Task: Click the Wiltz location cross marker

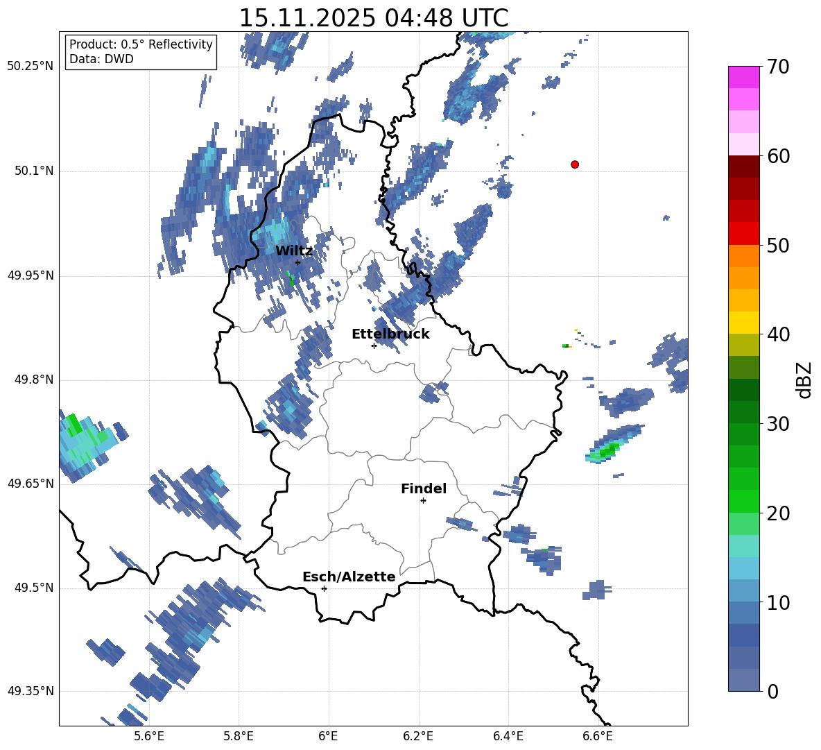Action: pos(298,262)
